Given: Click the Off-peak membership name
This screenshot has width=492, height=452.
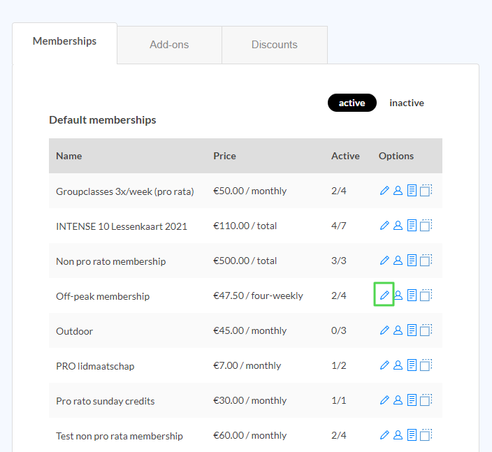Looking at the screenshot, I should [x=103, y=296].
